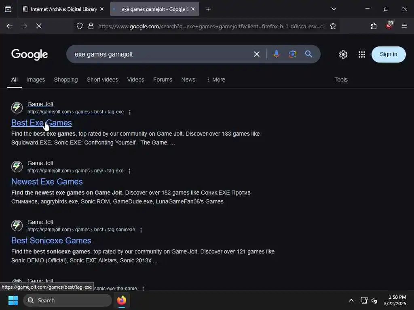Click the Sign in button
Screen dimensions: 414x310
tap(389, 54)
